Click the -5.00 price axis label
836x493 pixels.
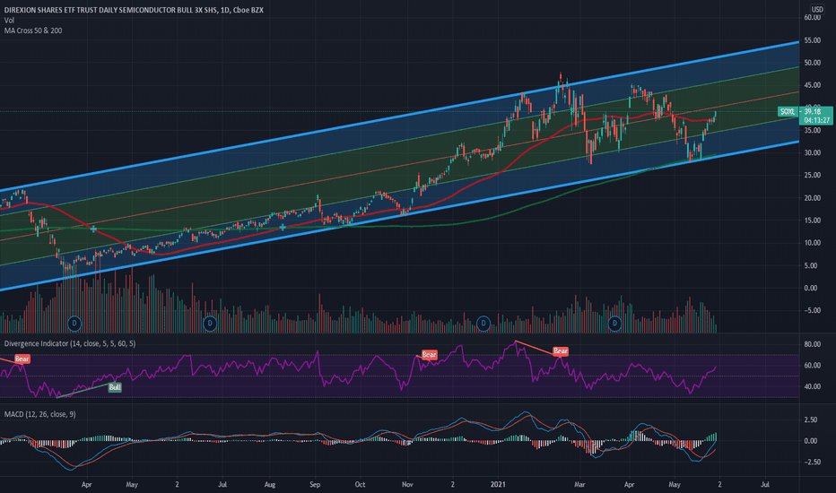click(x=812, y=310)
